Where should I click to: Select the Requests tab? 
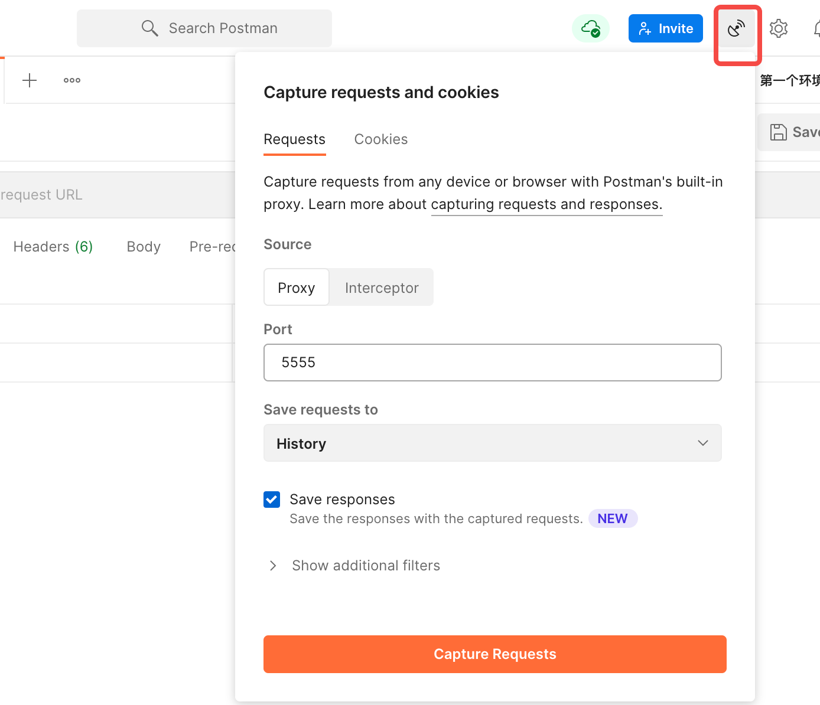pos(294,139)
